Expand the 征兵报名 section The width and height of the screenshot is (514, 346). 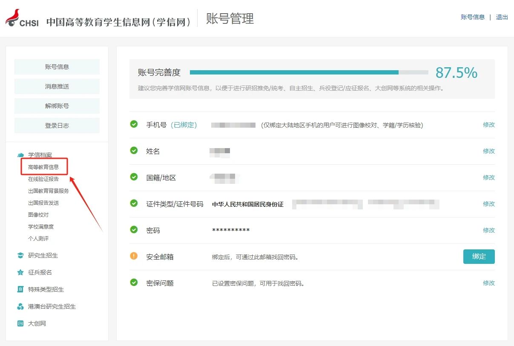click(40, 273)
